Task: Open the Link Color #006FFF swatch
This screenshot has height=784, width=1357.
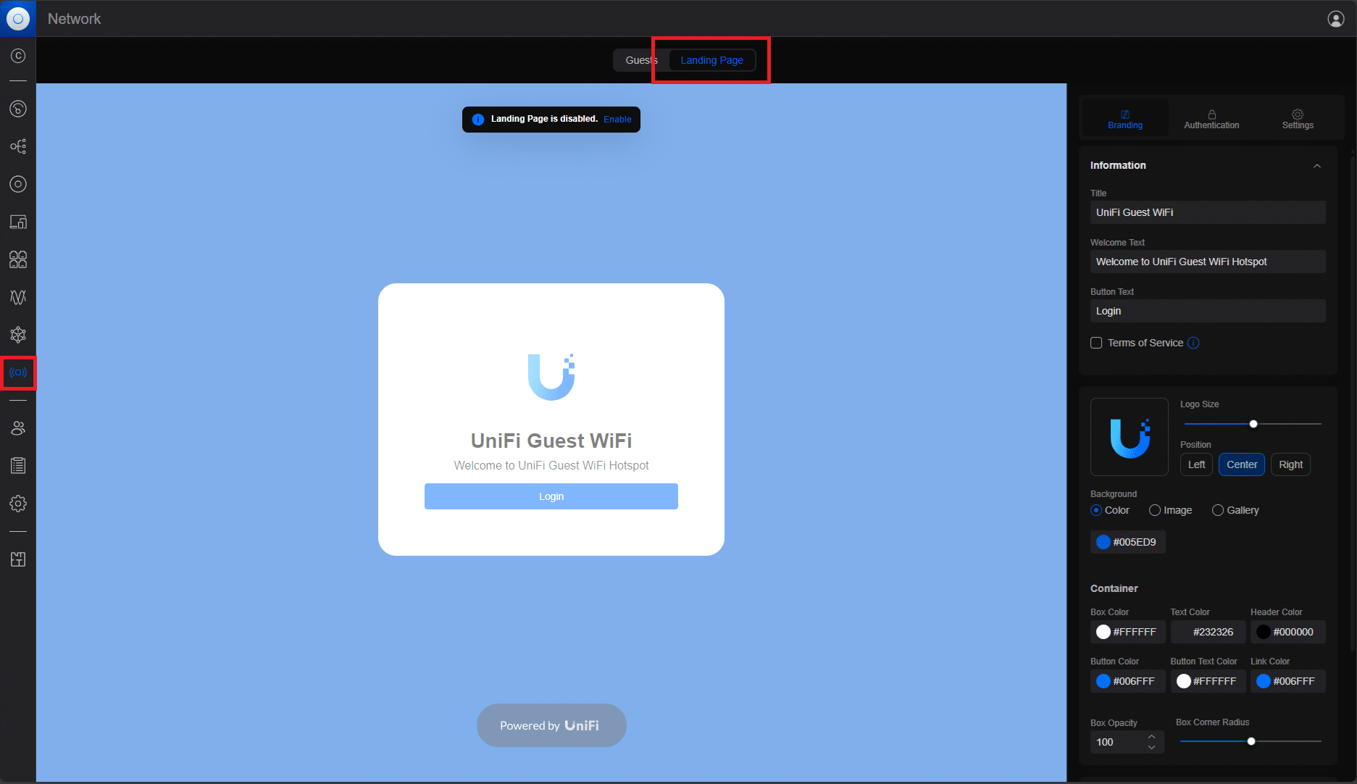Action: click(1288, 681)
